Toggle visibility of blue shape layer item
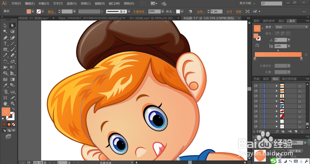 (256, 106)
